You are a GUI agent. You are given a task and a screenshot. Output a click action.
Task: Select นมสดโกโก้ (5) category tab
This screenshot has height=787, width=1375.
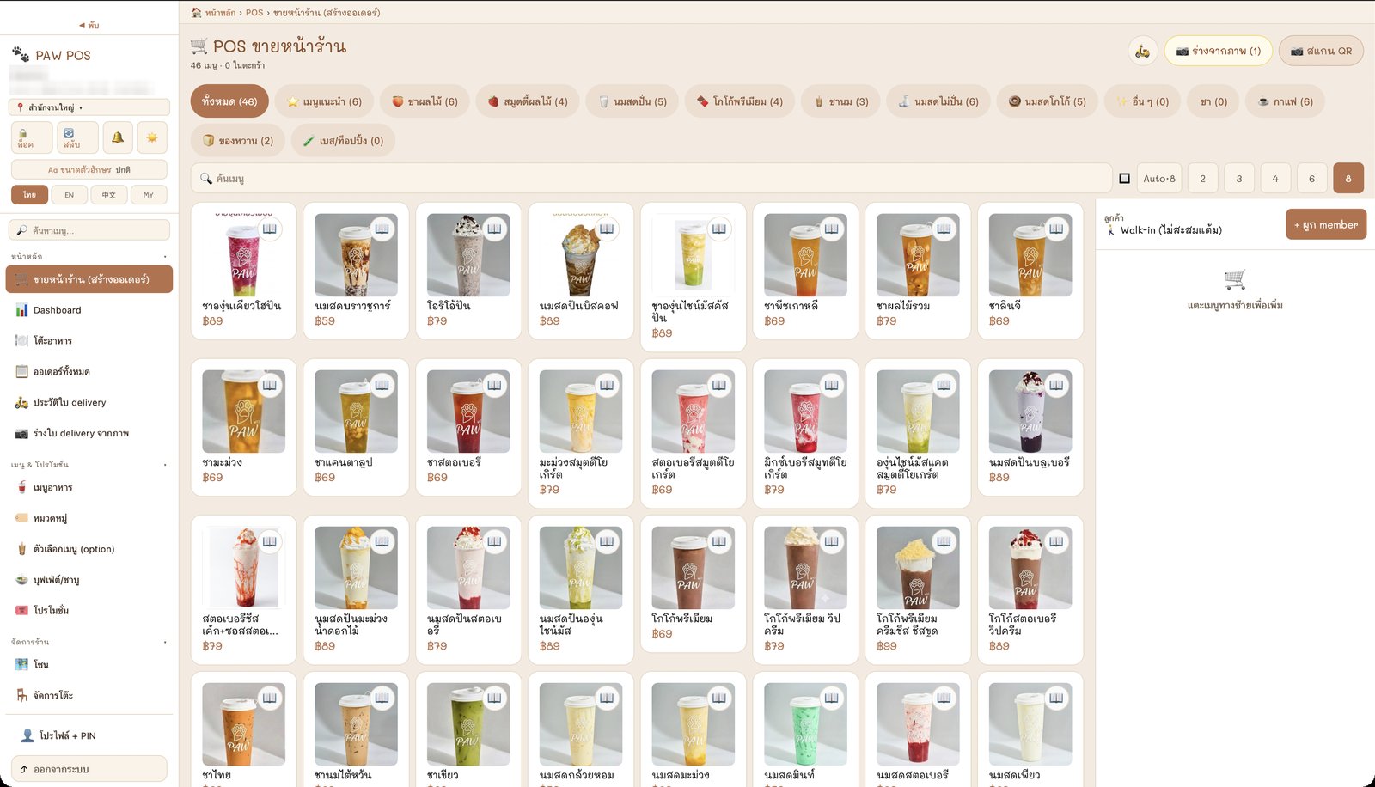(1048, 101)
